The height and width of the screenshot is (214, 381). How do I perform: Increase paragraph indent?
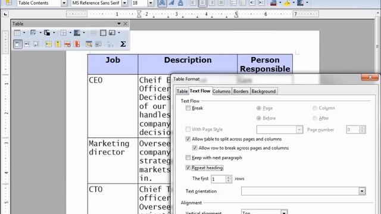tap(261, 3)
